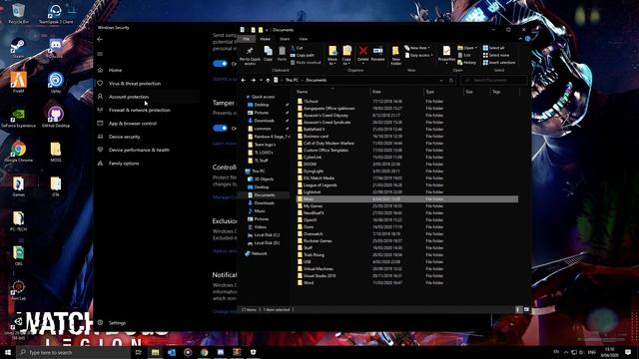Open Device security section

124,137
